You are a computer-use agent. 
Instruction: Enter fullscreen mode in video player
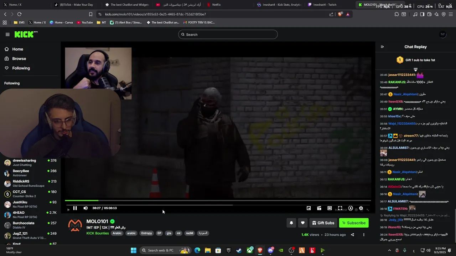coord(340,208)
